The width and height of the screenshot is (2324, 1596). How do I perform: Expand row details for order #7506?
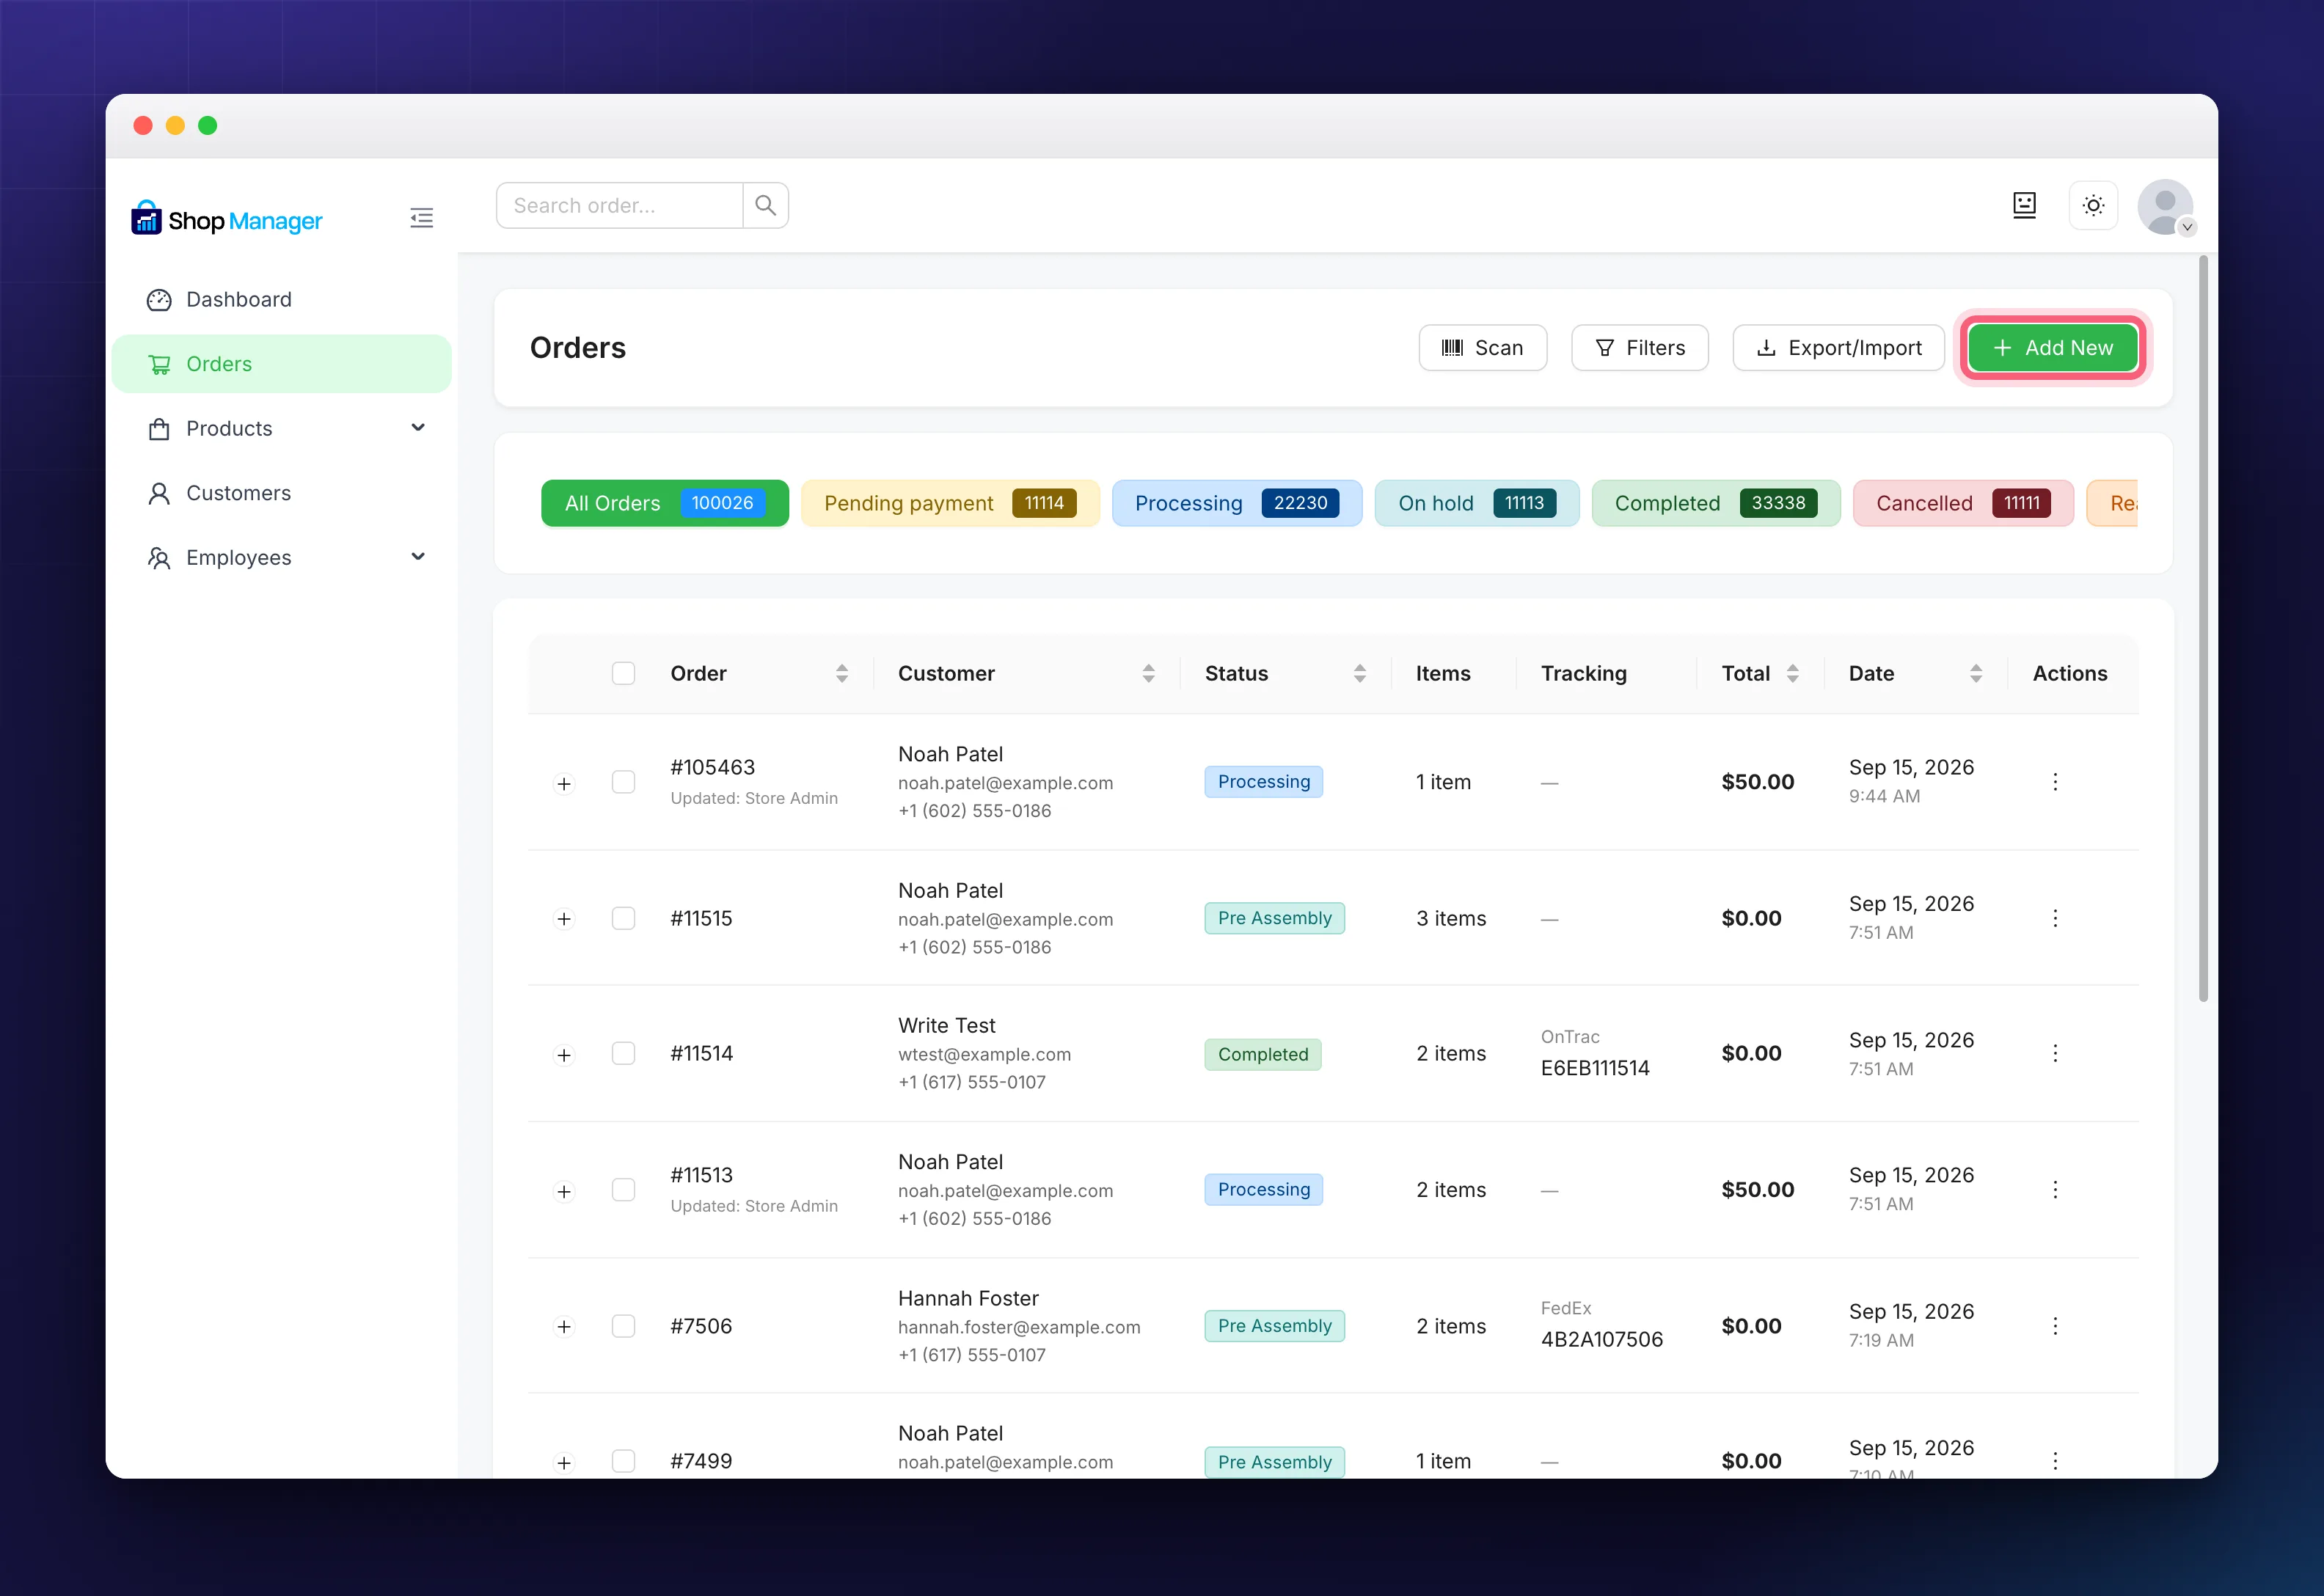[x=564, y=1327]
